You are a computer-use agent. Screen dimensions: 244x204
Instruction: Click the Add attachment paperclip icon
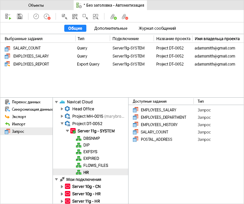point(113,16)
